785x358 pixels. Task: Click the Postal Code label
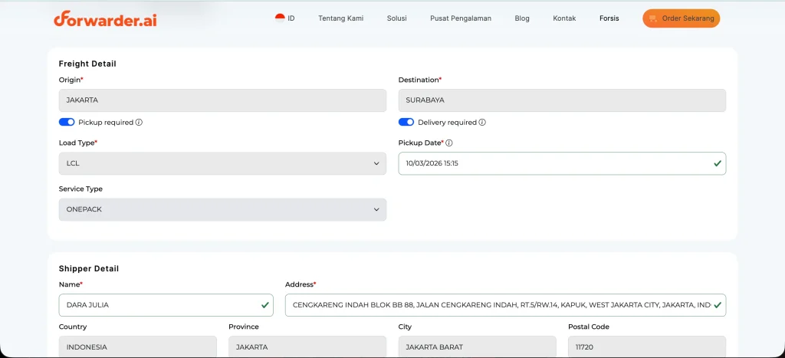(x=589, y=327)
